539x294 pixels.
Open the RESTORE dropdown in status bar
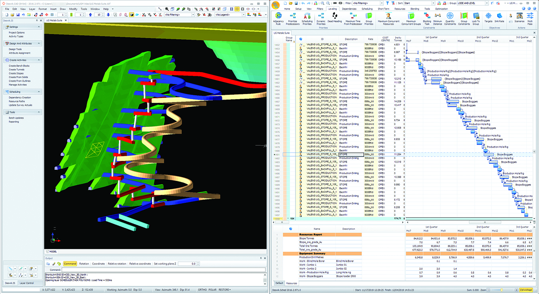coord(225,290)
